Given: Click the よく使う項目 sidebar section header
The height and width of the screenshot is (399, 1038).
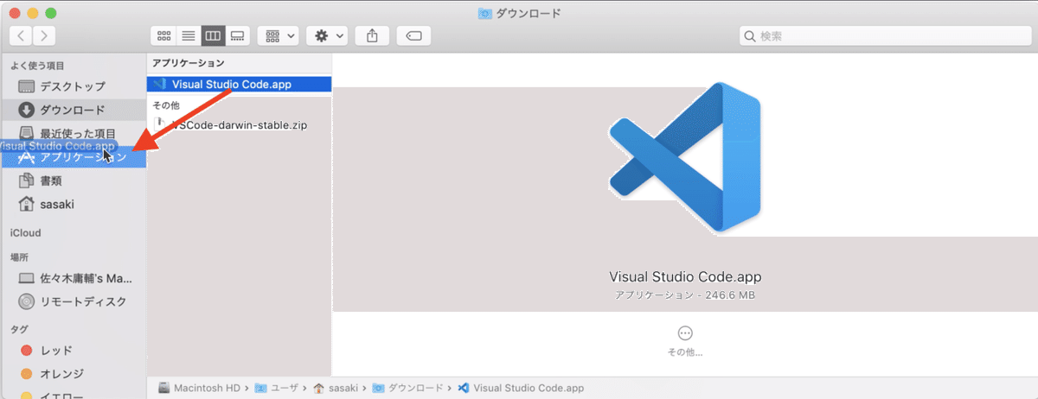Looking at the screenshot, I should click(x=37, y=66).
